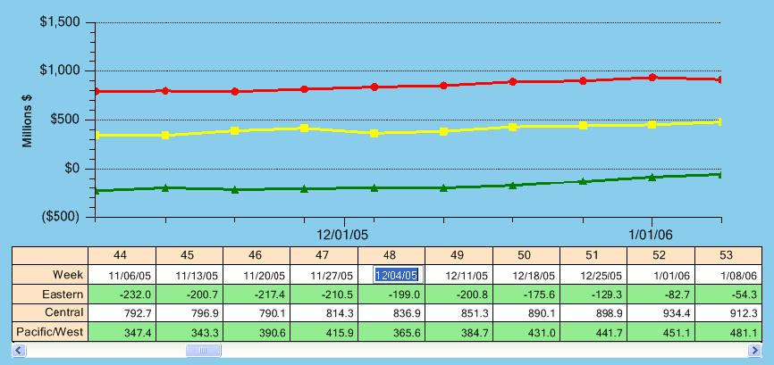Click the horizontal scrollbar thumb
Screen dimensions: 774x365
pos(203,352)
